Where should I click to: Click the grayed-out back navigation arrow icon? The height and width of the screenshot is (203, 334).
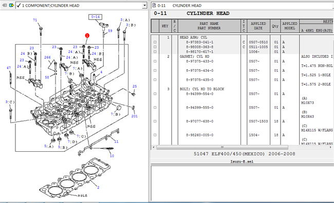(5, 5)
